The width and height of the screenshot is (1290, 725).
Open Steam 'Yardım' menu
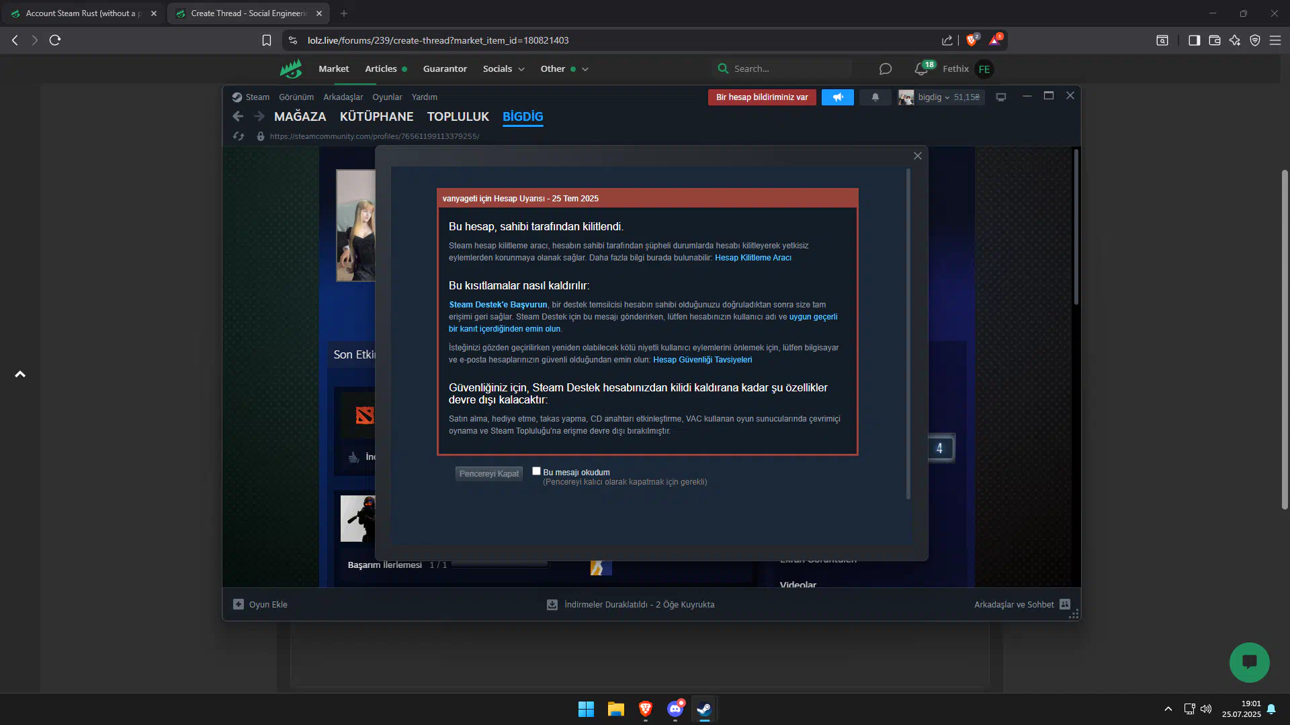tap(425, 97)
